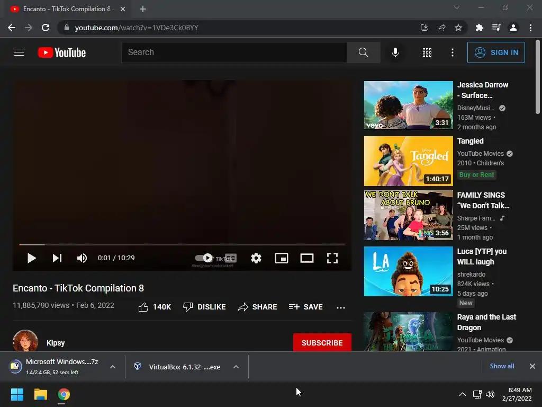Click Chrome icon in taskbar
The width and height of the screenshot is (542, 407).
pos(64,394)
